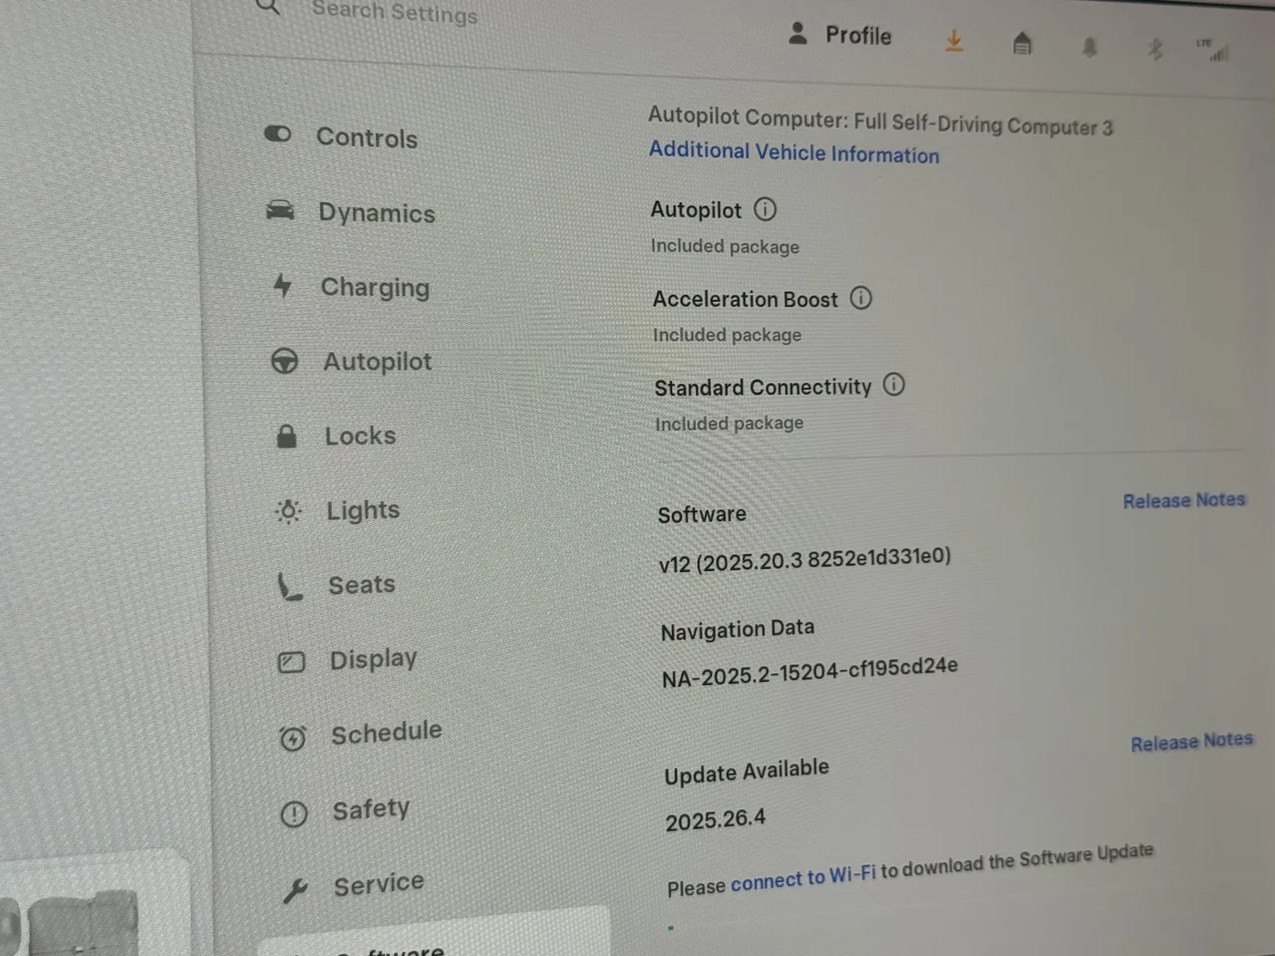Open notifications bell icon
Viewport: 1275px width, 956px height.
coord(1089,47)
